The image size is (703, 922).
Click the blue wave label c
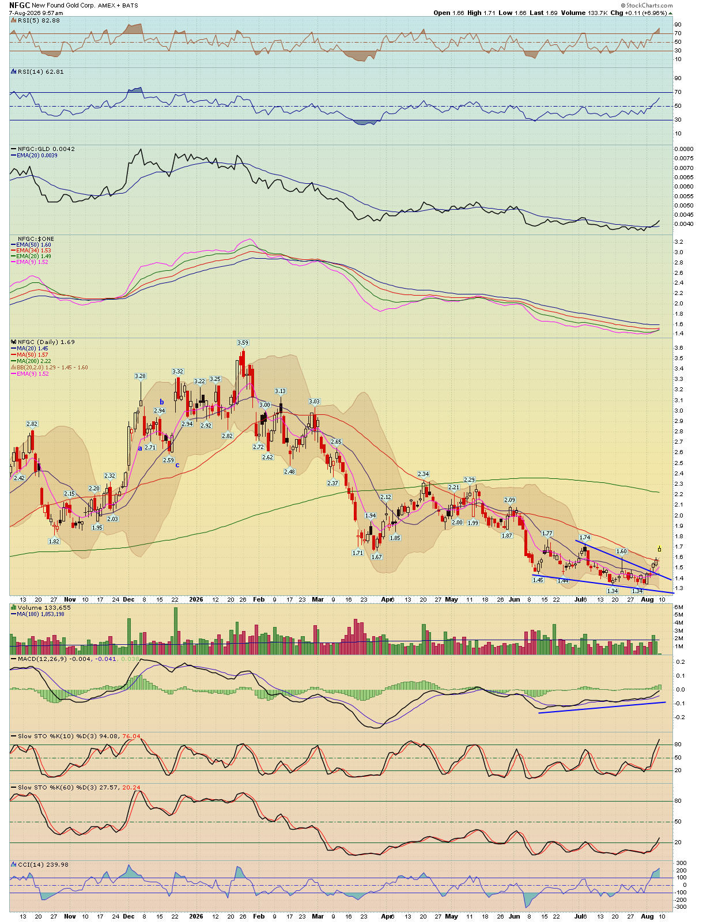[177, 466]
